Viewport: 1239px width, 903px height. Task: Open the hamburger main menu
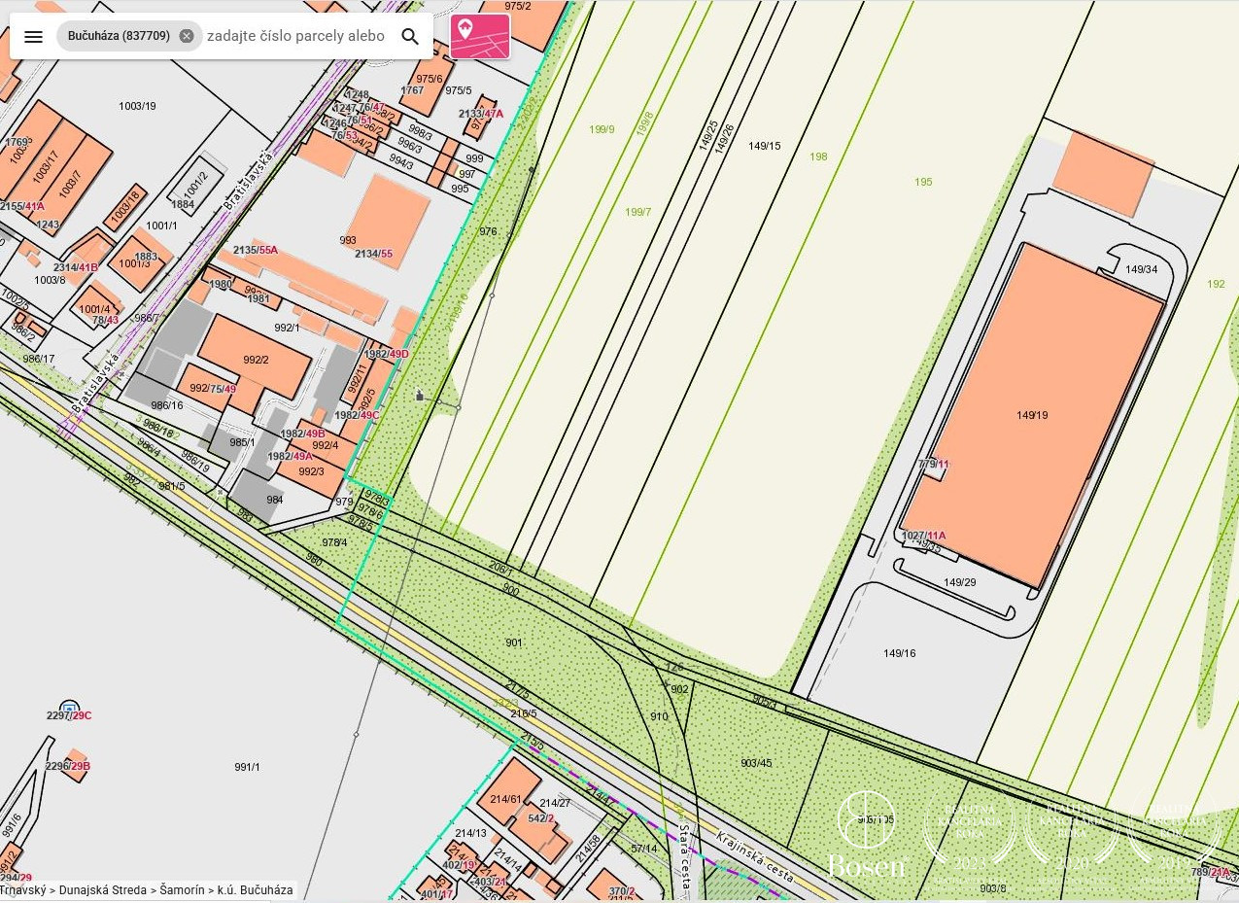pyautogui.click(x=33, y=37)
